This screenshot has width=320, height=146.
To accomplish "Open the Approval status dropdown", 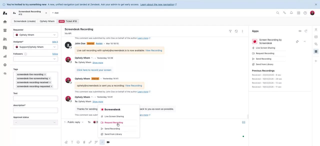I will [35, 122].
